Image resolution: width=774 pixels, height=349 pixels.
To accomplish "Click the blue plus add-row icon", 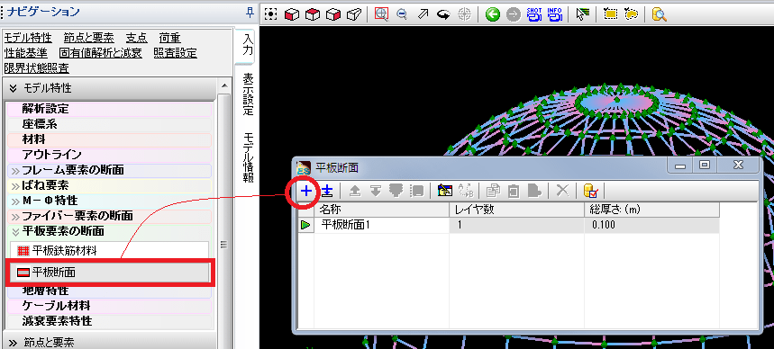I will [x=306, y=191].
